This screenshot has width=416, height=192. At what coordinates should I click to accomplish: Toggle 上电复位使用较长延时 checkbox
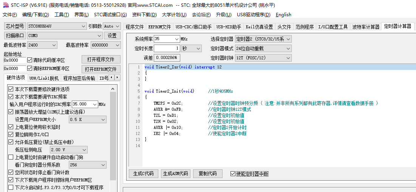point(11,127)
